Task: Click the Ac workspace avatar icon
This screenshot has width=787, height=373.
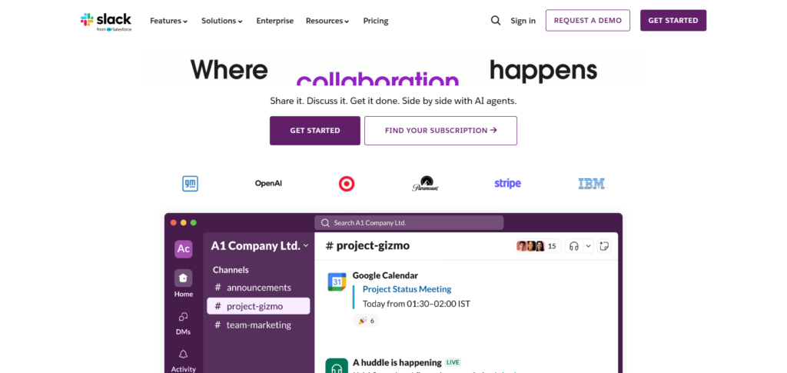Action: [x=183, y=249]
